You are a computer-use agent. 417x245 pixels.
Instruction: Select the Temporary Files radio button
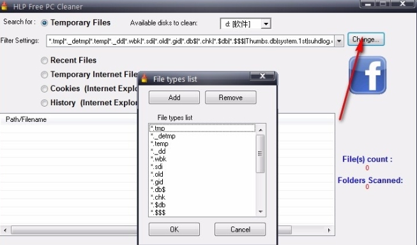(x=45, y=23)
